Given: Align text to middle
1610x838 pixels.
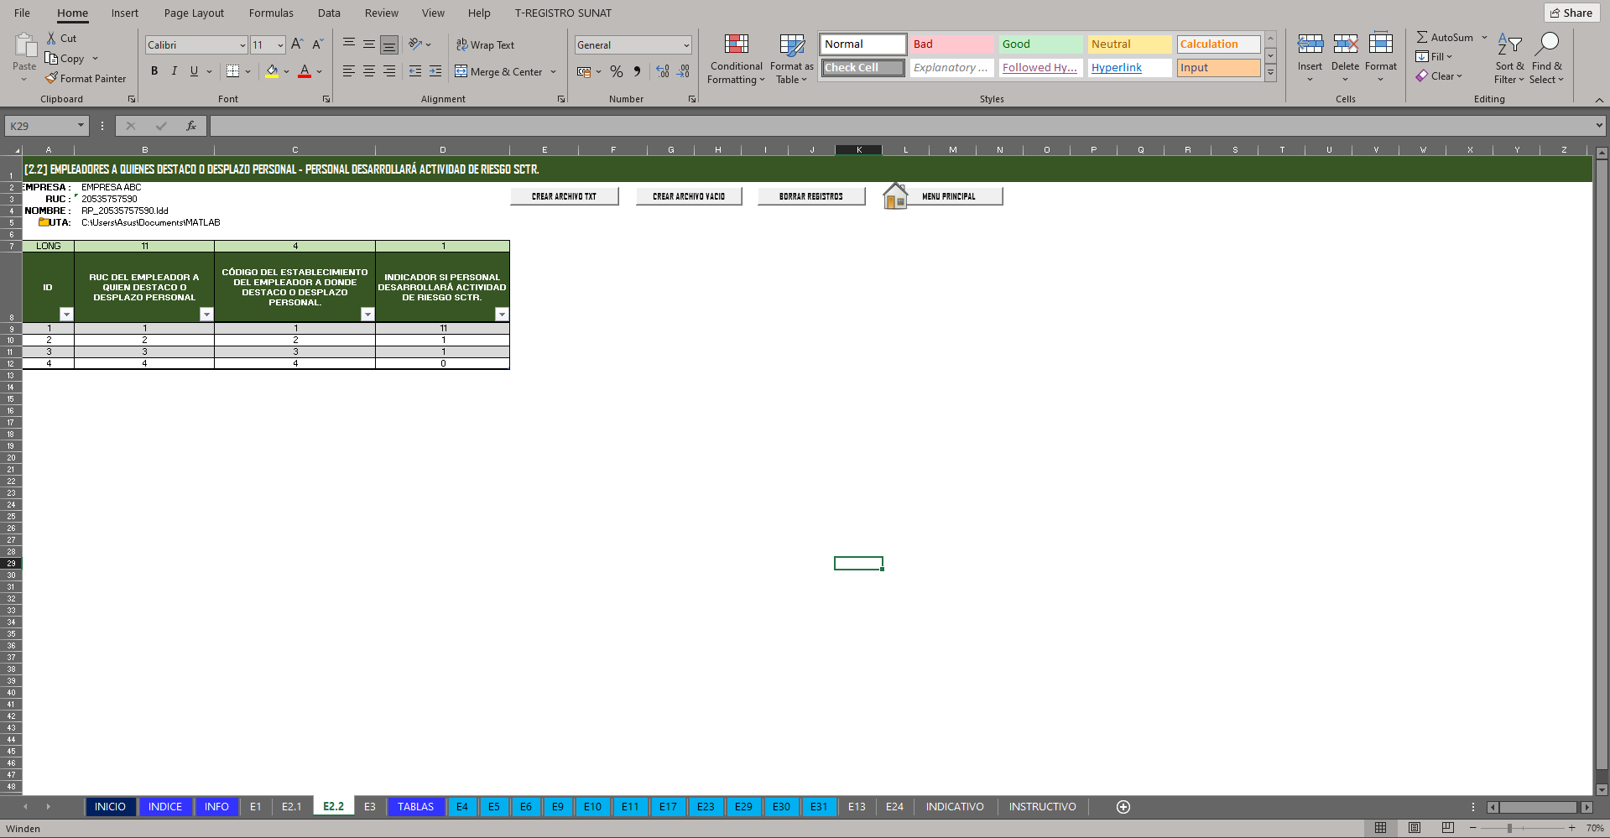Looking at the screenshot, I should [369, 44].
